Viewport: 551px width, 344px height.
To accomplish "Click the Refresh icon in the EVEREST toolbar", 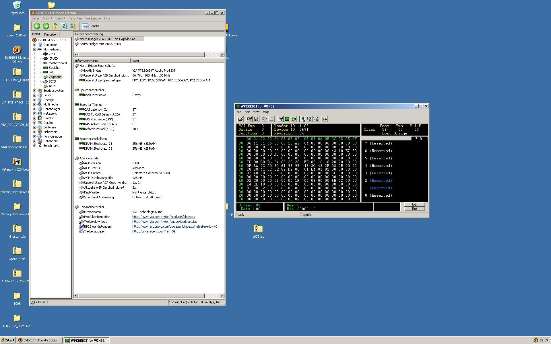I will (x=64, y=26).
